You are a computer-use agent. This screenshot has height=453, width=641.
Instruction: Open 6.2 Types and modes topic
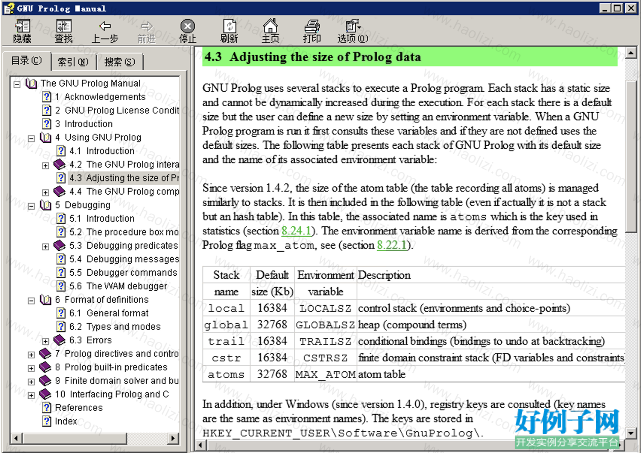tap(115, 326)
